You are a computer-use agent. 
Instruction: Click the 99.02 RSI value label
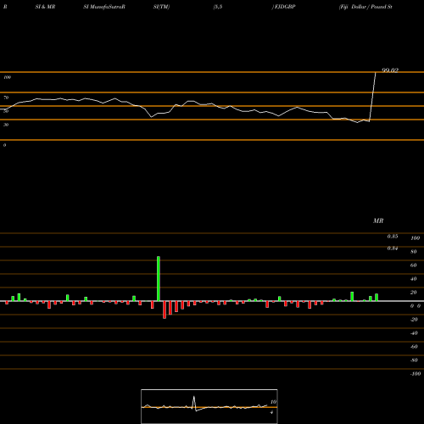click(390, 70)
